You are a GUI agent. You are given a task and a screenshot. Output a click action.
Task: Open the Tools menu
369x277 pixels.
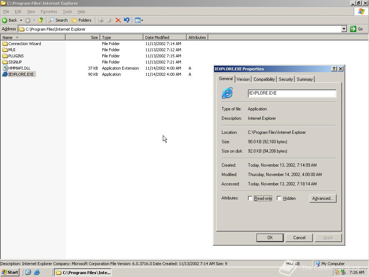[x=67, y=12]
